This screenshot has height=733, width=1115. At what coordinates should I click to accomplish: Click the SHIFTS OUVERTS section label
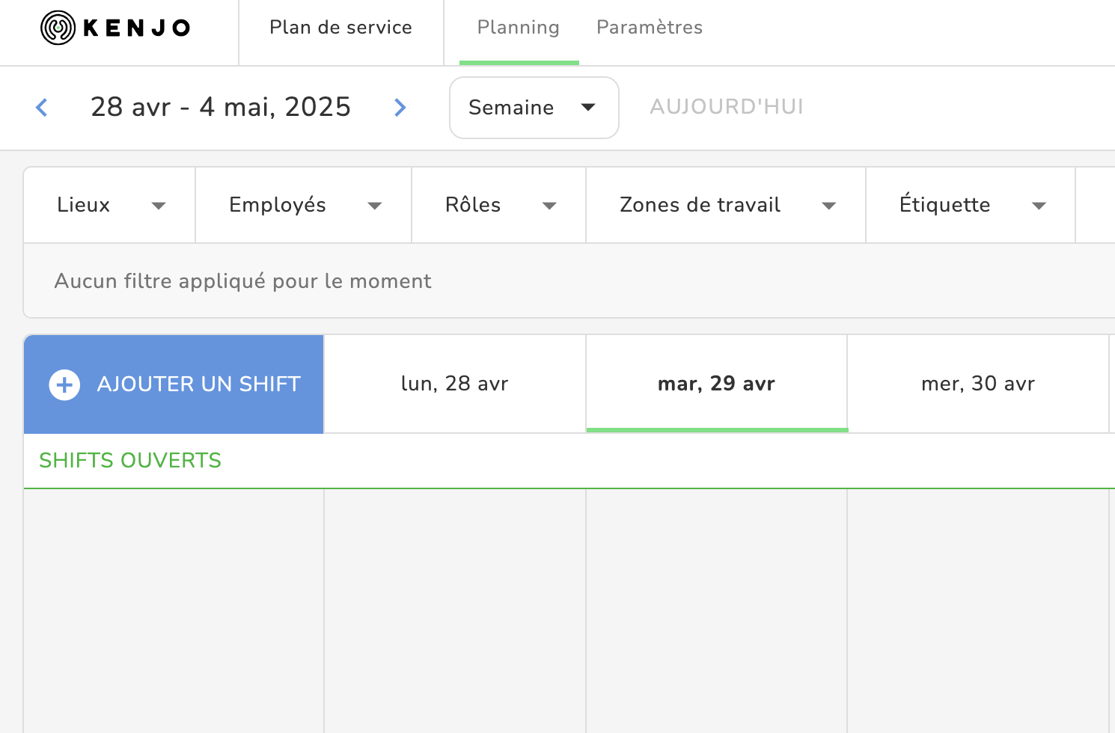point(130,461)
